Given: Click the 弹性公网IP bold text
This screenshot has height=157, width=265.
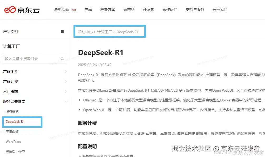Looking at the screenshot, I should point(186,133).
